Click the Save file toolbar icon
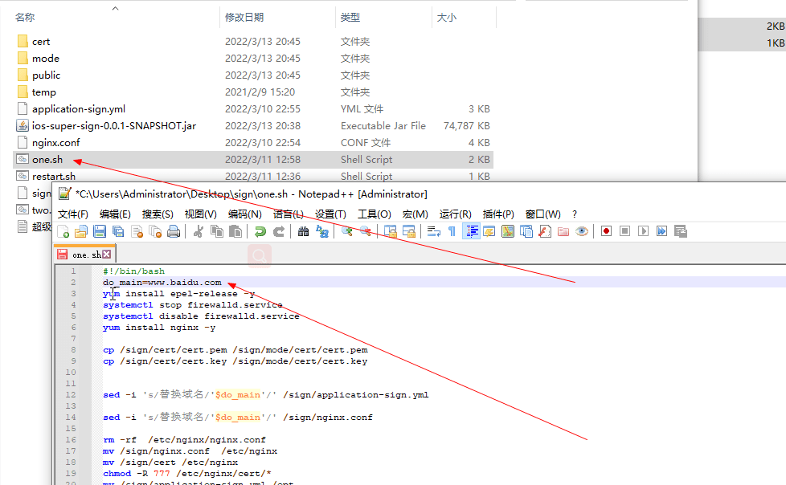This screenshot has height=485, width=786. tap(100, 231)
